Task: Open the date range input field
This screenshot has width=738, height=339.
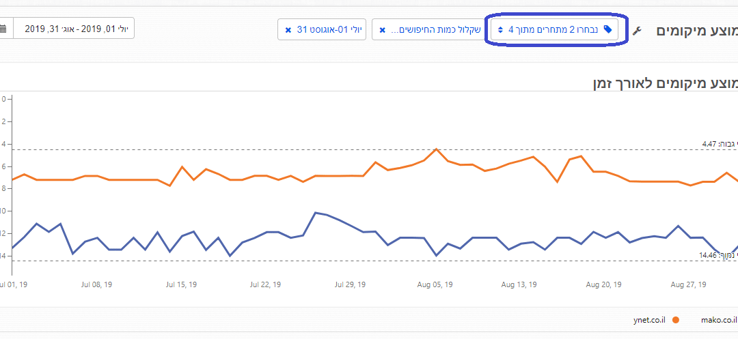Action: [x=74, y=29]
